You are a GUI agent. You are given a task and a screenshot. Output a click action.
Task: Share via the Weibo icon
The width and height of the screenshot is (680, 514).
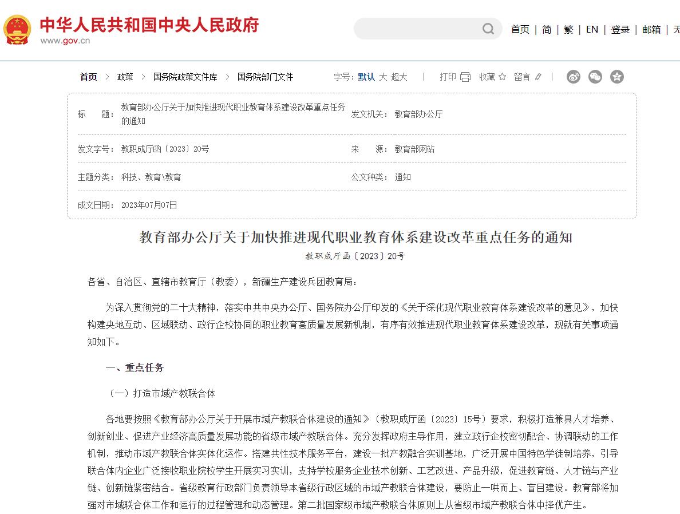click(x=574, y=77)
